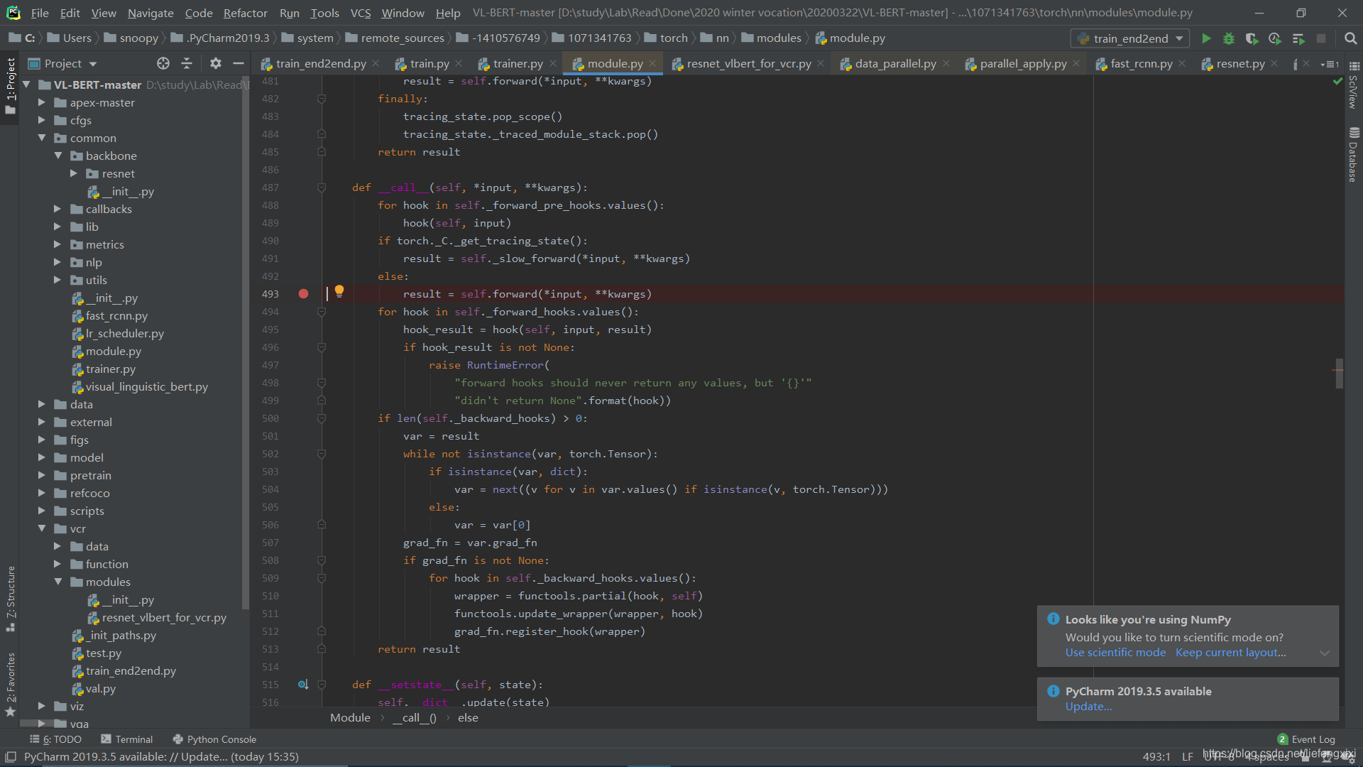Collapse the common folder
1363x767 pixels.
click(42, 138)
